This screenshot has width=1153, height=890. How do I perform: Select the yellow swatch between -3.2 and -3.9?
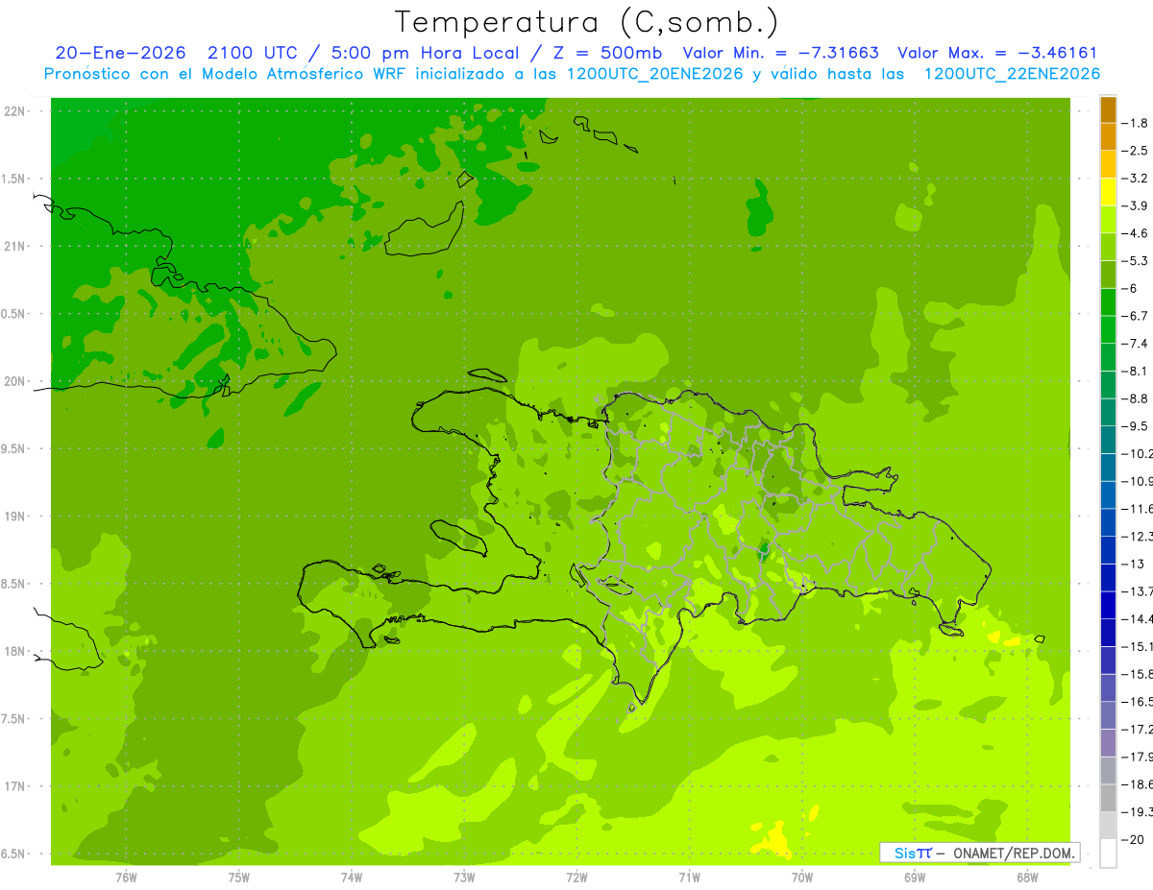click(1108, 192)
